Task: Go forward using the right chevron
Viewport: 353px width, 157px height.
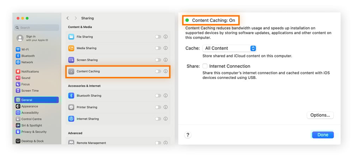Action: (x=76, y=18)
